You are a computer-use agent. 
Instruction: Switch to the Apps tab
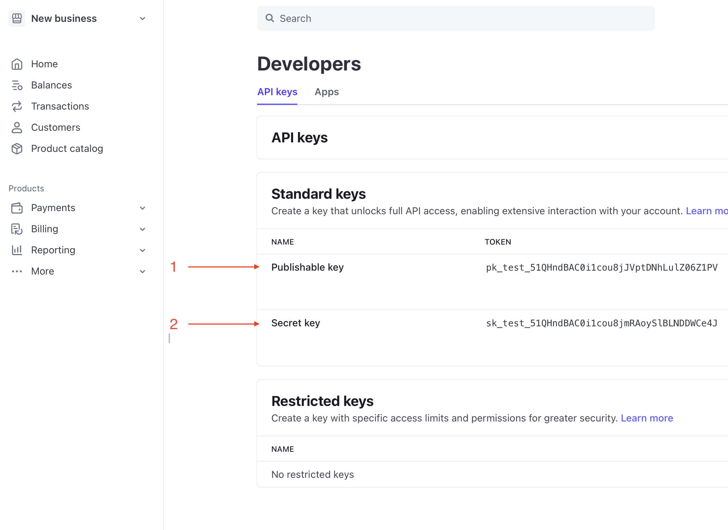[327, 92]
